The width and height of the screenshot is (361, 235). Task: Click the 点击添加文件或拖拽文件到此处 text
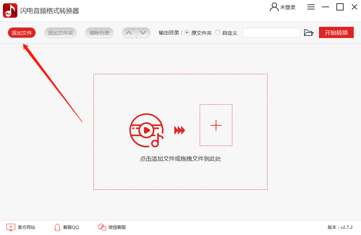pos(180,159)
